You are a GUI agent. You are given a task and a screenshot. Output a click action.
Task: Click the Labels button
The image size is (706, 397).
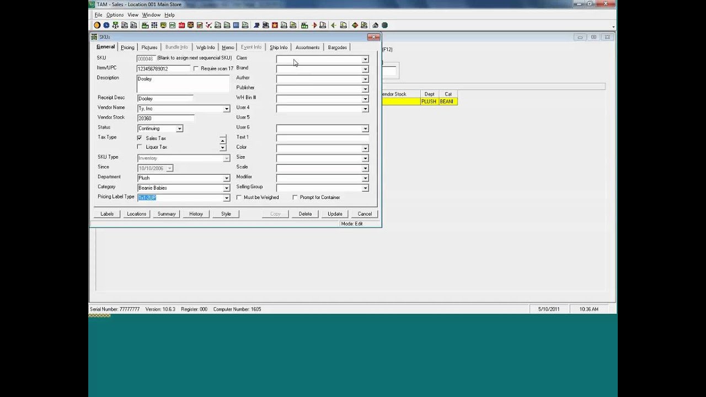[x=107, y=214]
